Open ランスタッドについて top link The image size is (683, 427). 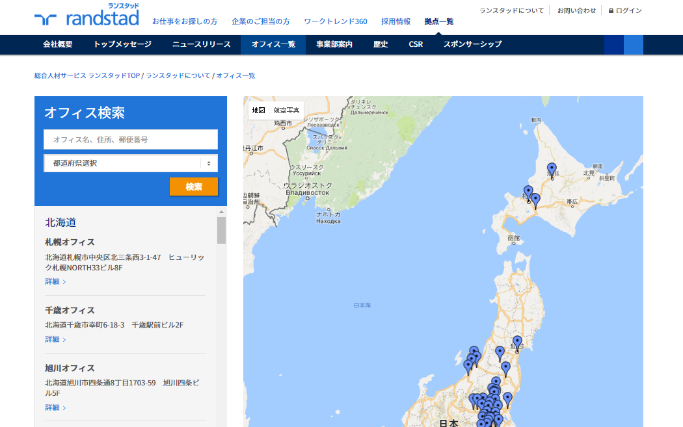coord(511,10)
